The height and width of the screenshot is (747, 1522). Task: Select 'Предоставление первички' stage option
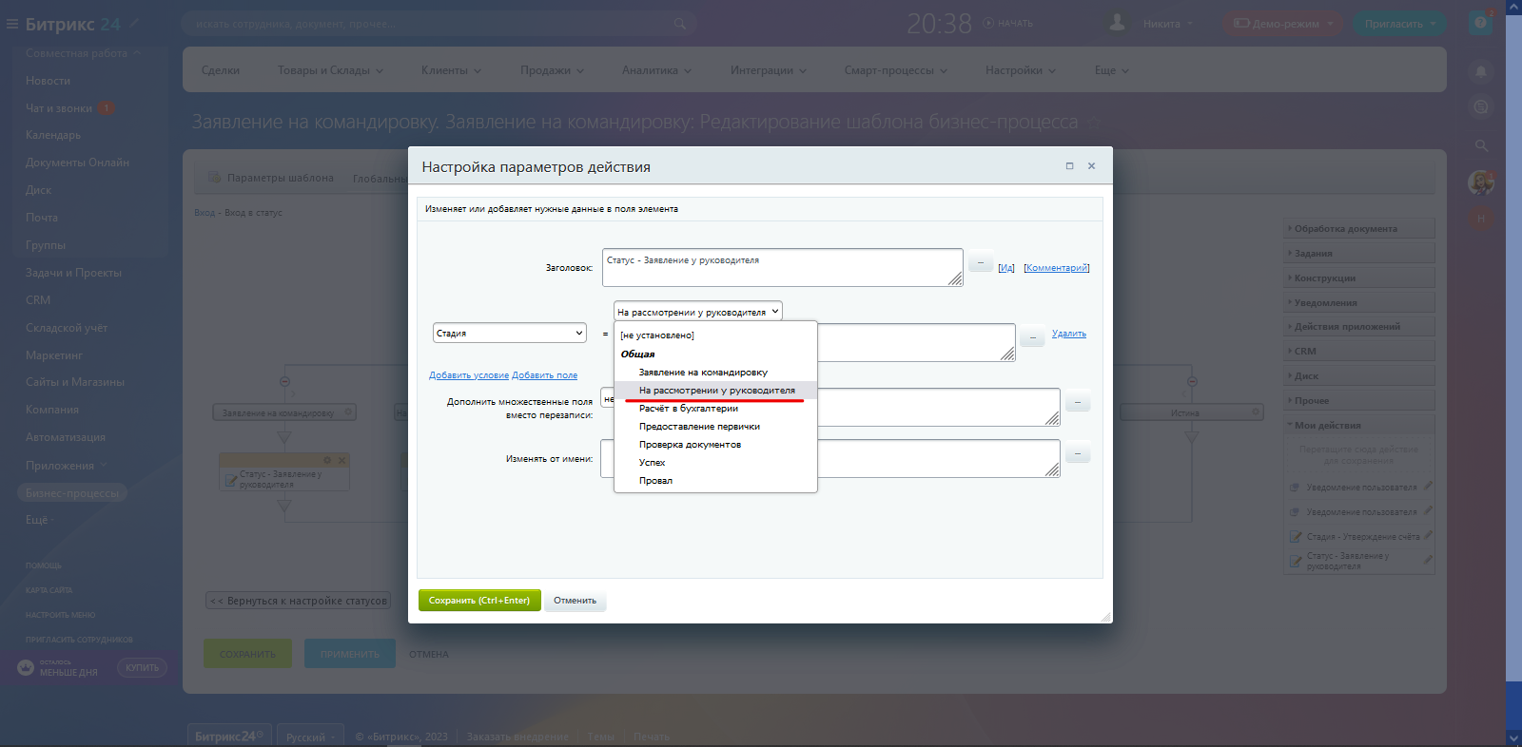pos(715,427)
